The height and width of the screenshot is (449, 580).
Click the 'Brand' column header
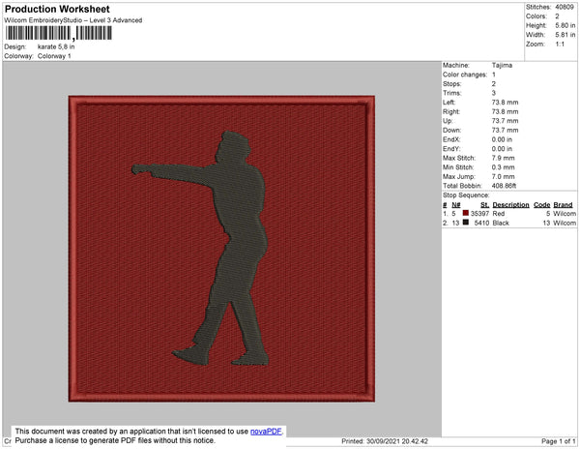coord(563,205)
